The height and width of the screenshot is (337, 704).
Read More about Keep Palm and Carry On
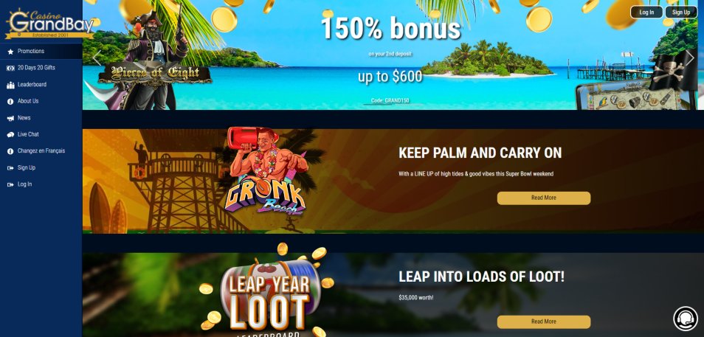pos(544,198)
